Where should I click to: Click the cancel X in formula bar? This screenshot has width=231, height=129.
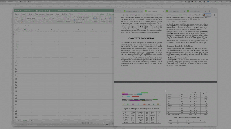(x=26, y=25)
